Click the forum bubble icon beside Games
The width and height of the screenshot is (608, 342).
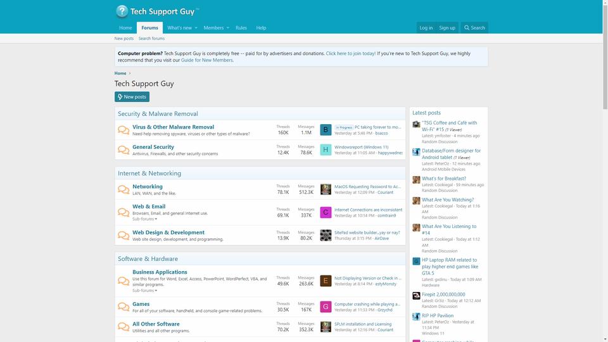123,307
